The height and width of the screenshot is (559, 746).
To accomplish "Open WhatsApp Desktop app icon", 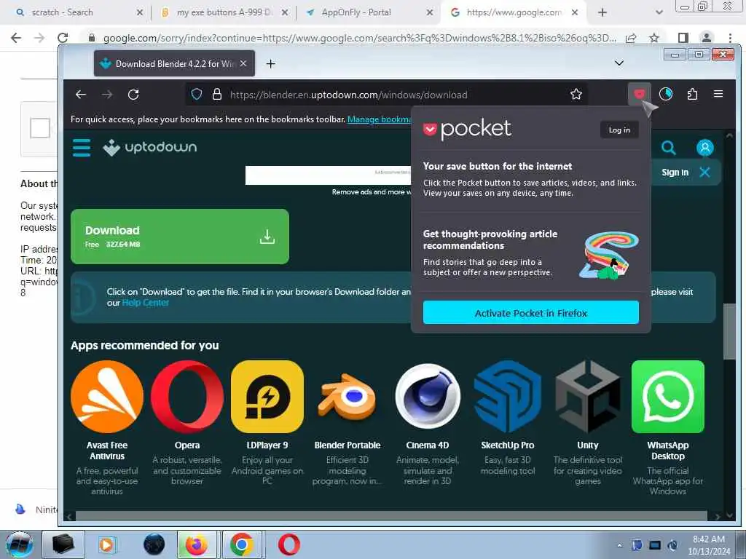I will [667, 397].
